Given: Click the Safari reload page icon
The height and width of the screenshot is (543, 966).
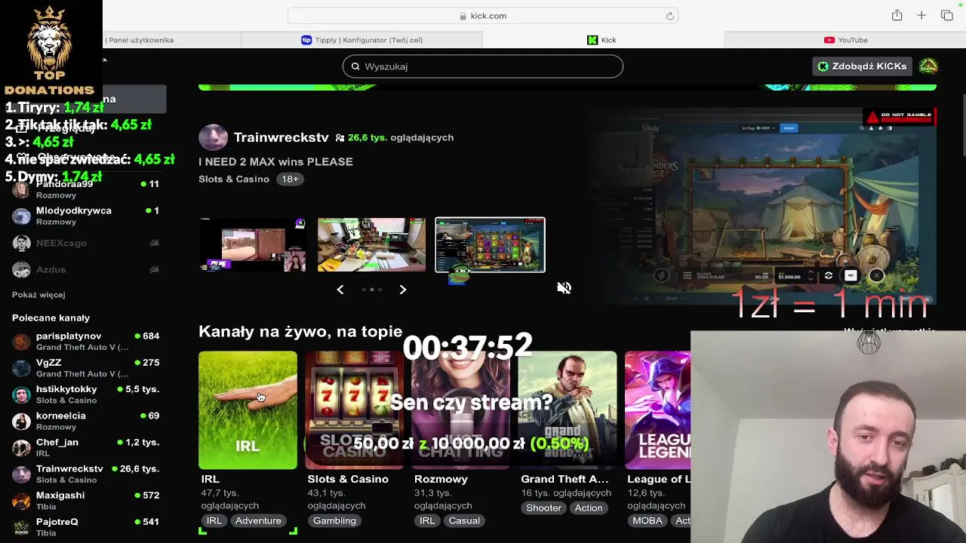Looking at the screenshot, I should (669, 16).
